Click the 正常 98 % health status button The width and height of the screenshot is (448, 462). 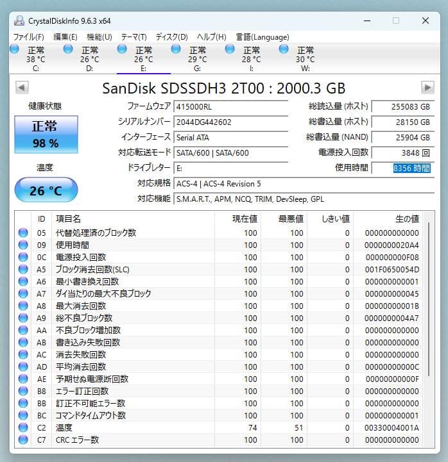pyautogui.click(x=46, y=135)
